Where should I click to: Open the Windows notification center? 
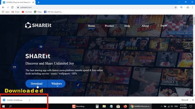191,106
